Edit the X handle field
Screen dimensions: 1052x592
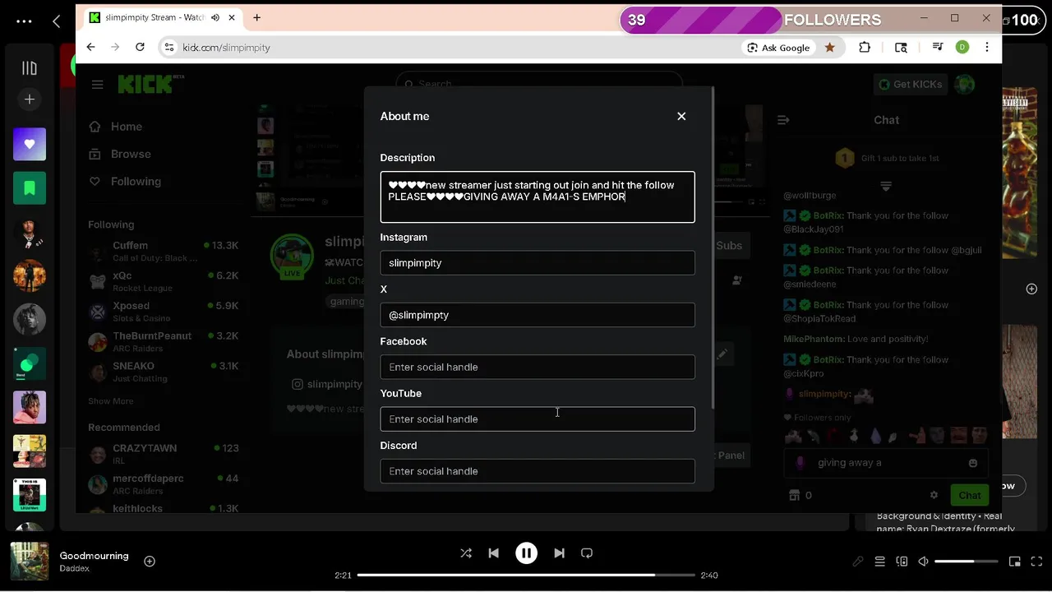[x=538, y=315]
